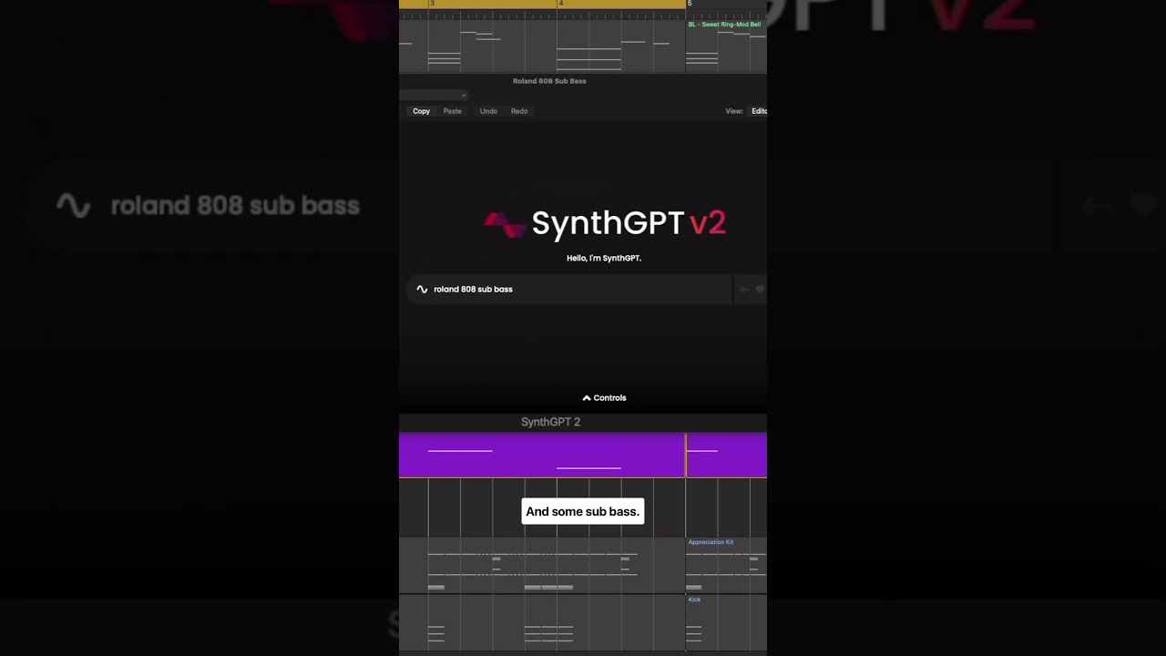Click the Copy button

pyautogui.click(x=421, y=111)
